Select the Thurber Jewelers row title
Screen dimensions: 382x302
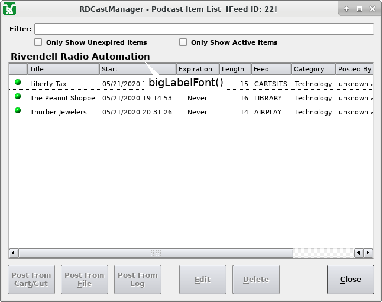tap(58, 112)
